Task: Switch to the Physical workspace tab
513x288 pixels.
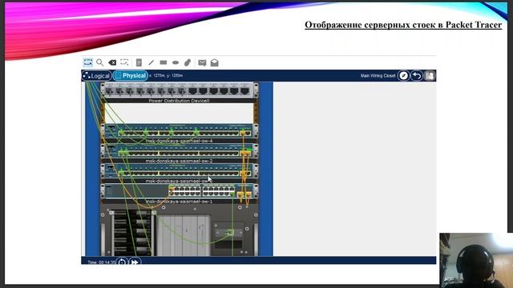Action: (x=130, y=76)
